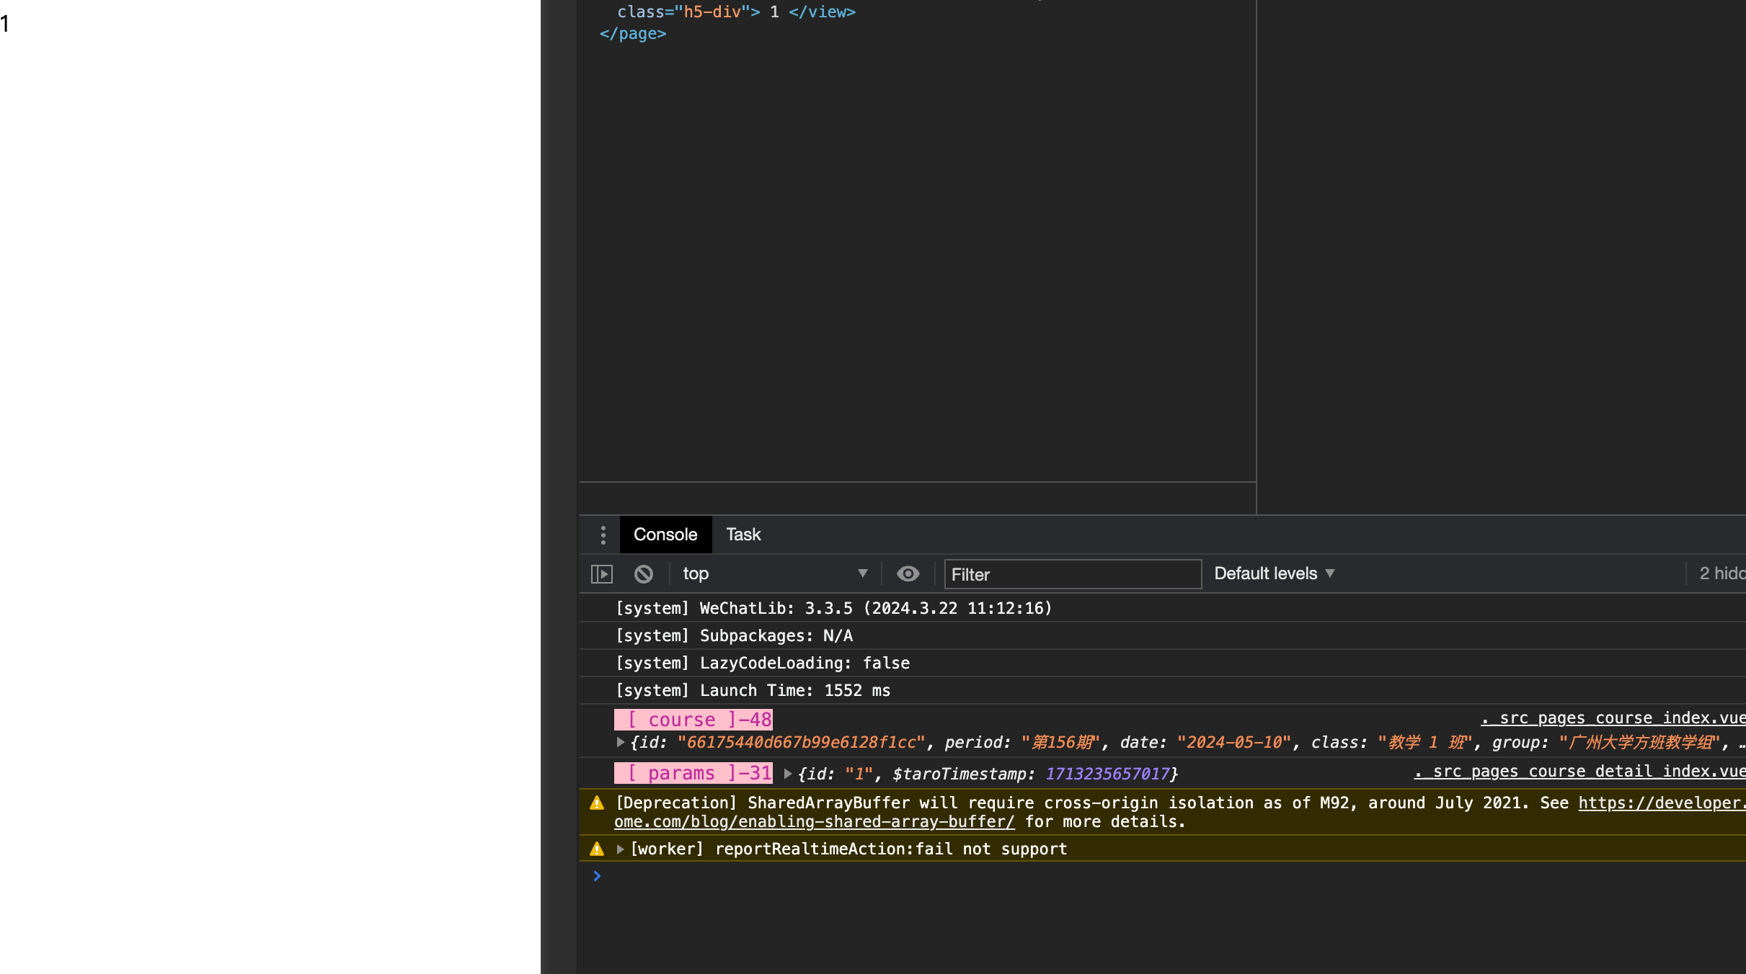
Task: Click the hidden messages count label
Action: [x=1721, y=573]
